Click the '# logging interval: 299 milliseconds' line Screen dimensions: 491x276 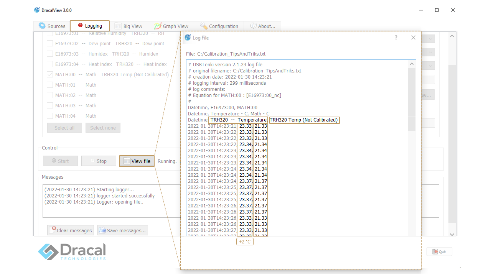[227, 83]
